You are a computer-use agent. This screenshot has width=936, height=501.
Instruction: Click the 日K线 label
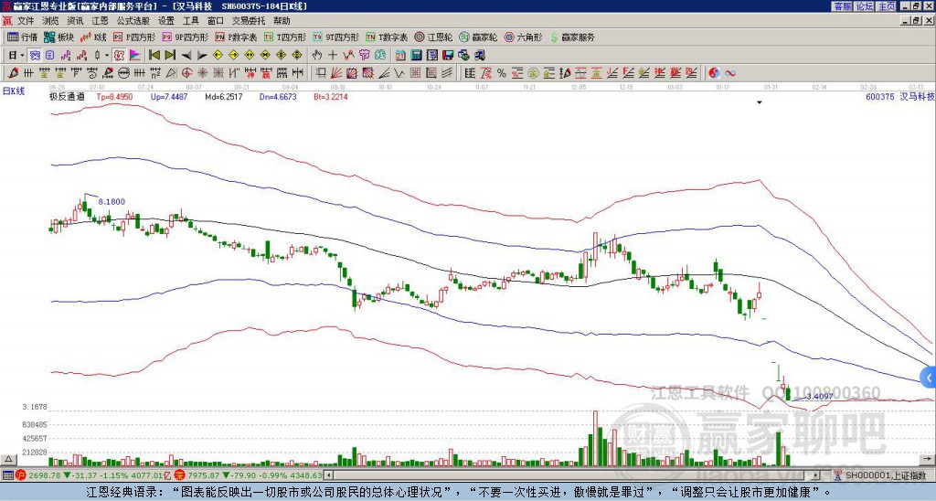pyautogui.click(x=14, y=91)
